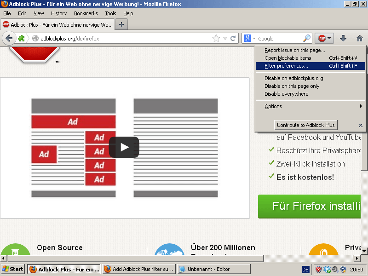Open the address bar history dropdown arrow
This screenshot has width=368, height=276.
coord(225,39)
